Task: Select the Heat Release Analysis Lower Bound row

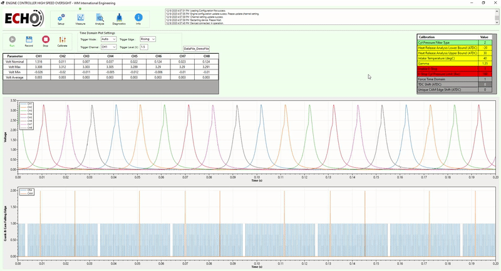Action: click(x=455, y=48)
